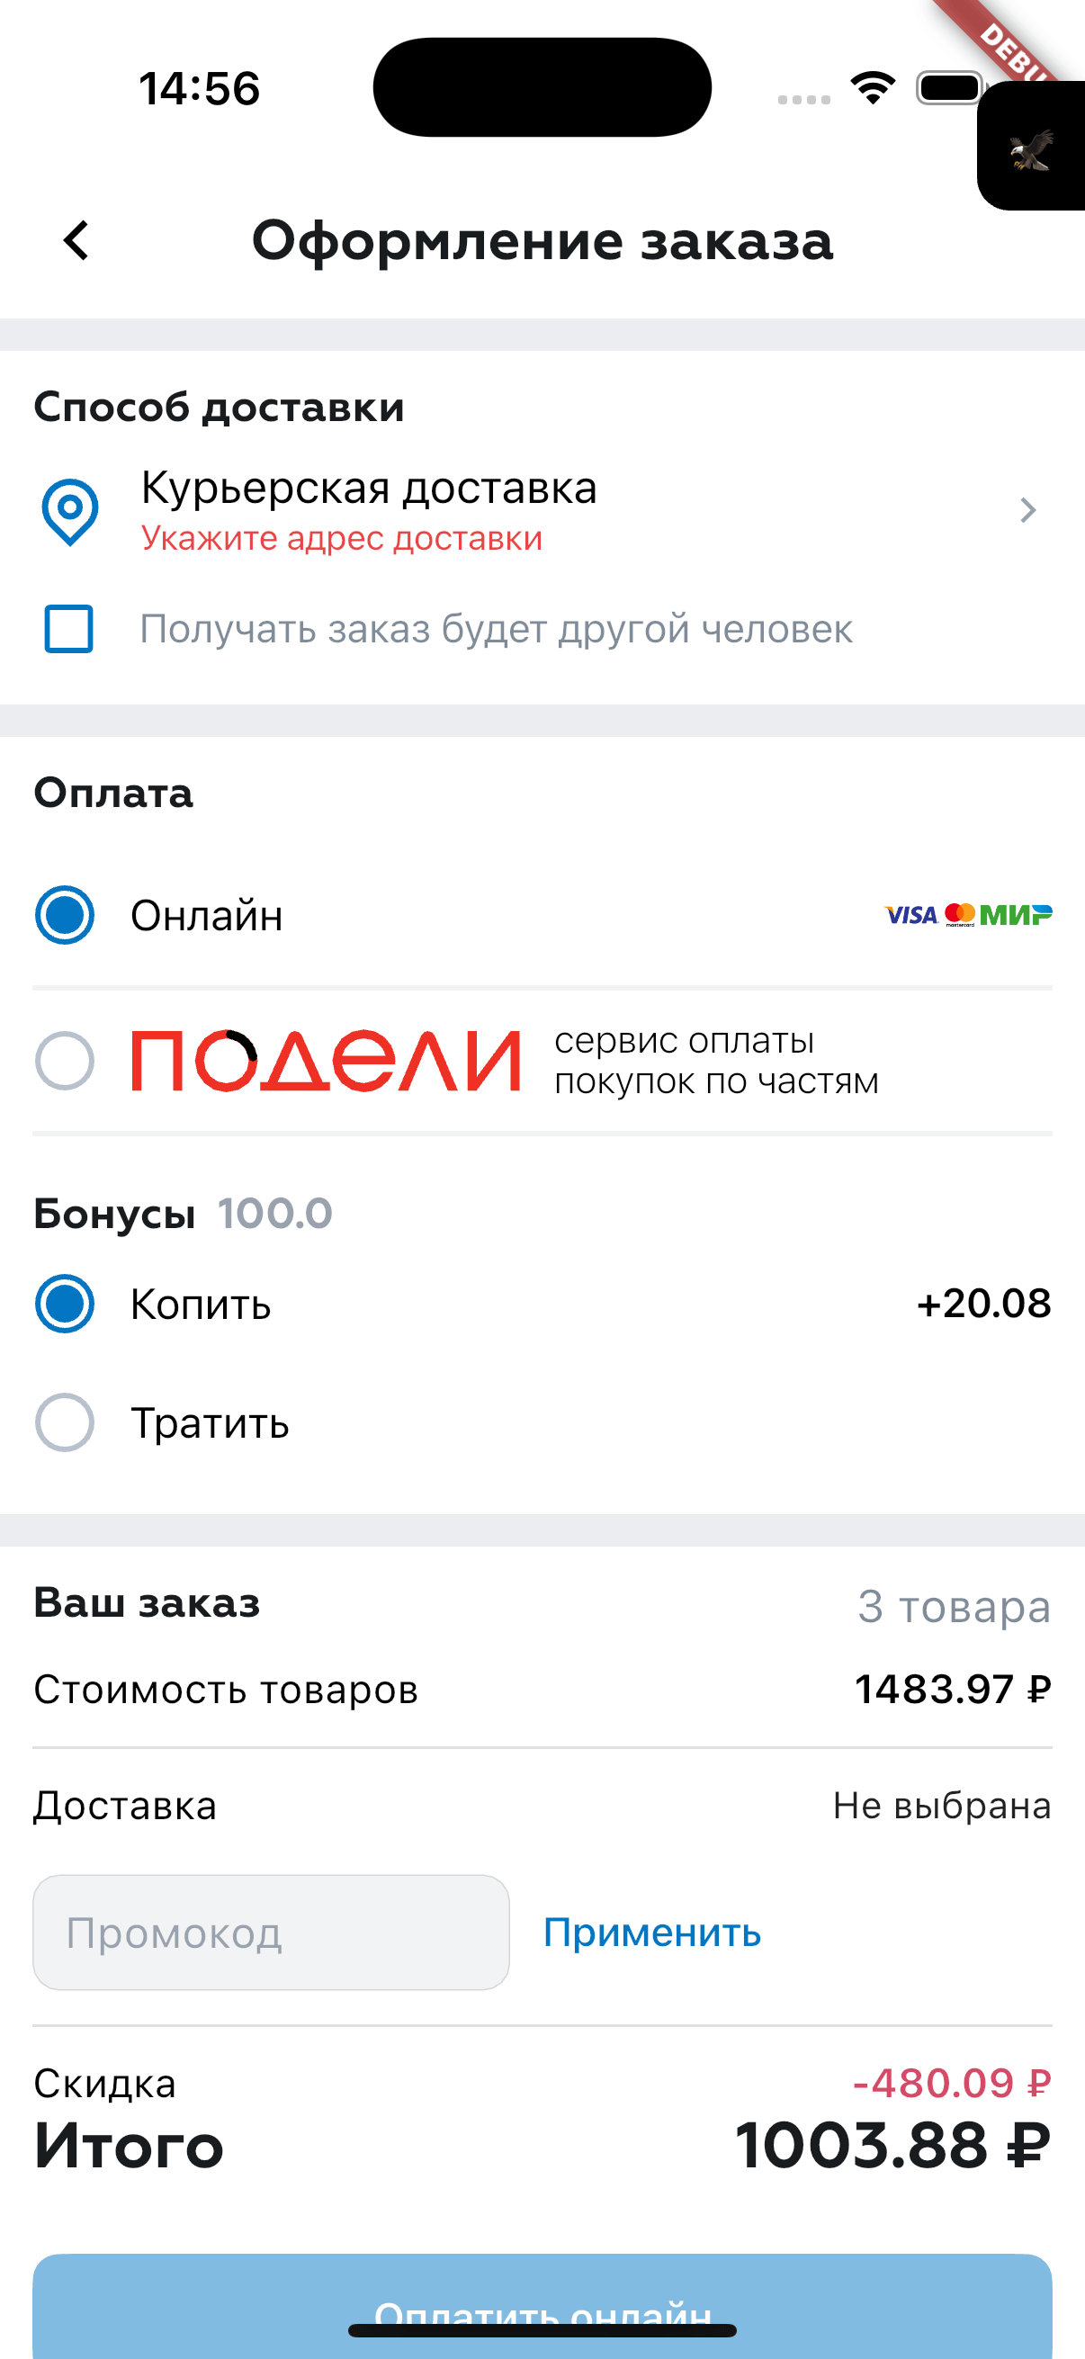Tap the blue location pin icon
The height and width of the screenshot is (2359, 1085).
69,510
